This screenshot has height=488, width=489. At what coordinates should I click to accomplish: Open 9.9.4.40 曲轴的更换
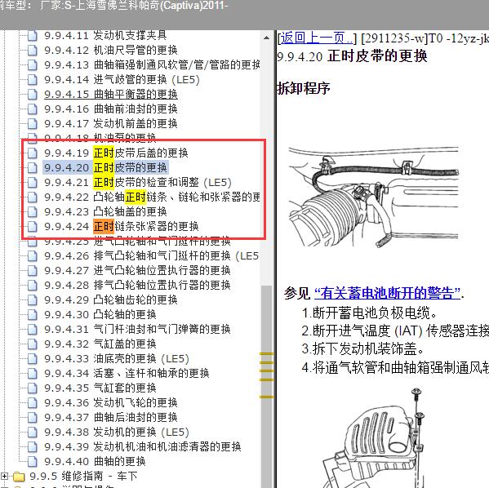coord(95,461)
